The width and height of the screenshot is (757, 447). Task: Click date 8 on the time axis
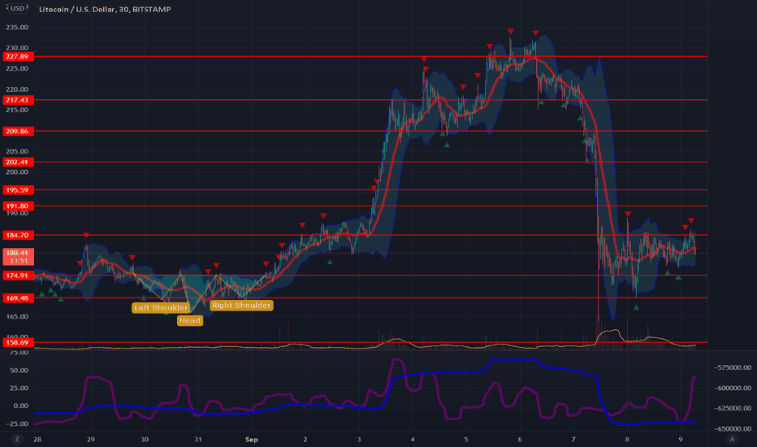click(x=627, y=439)
